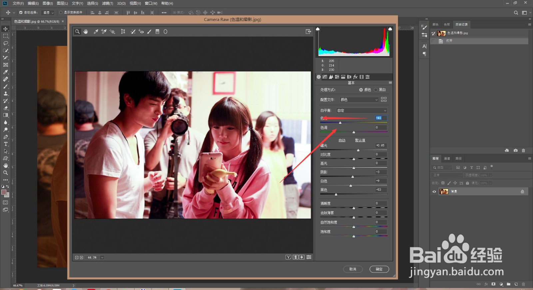
Task: Open the 白平衡 white balance dropdown
Action: [x=361, y=111]
